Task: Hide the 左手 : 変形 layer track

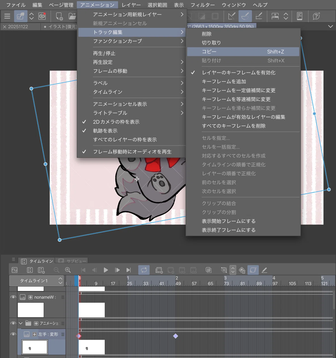Action: coord(13,334)
